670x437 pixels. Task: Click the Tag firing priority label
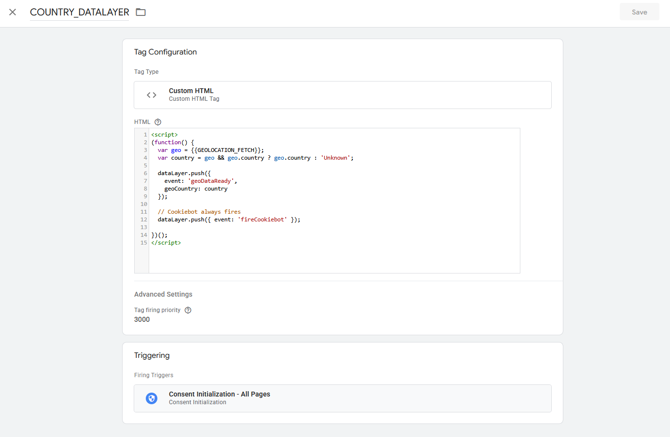point(157,310)
